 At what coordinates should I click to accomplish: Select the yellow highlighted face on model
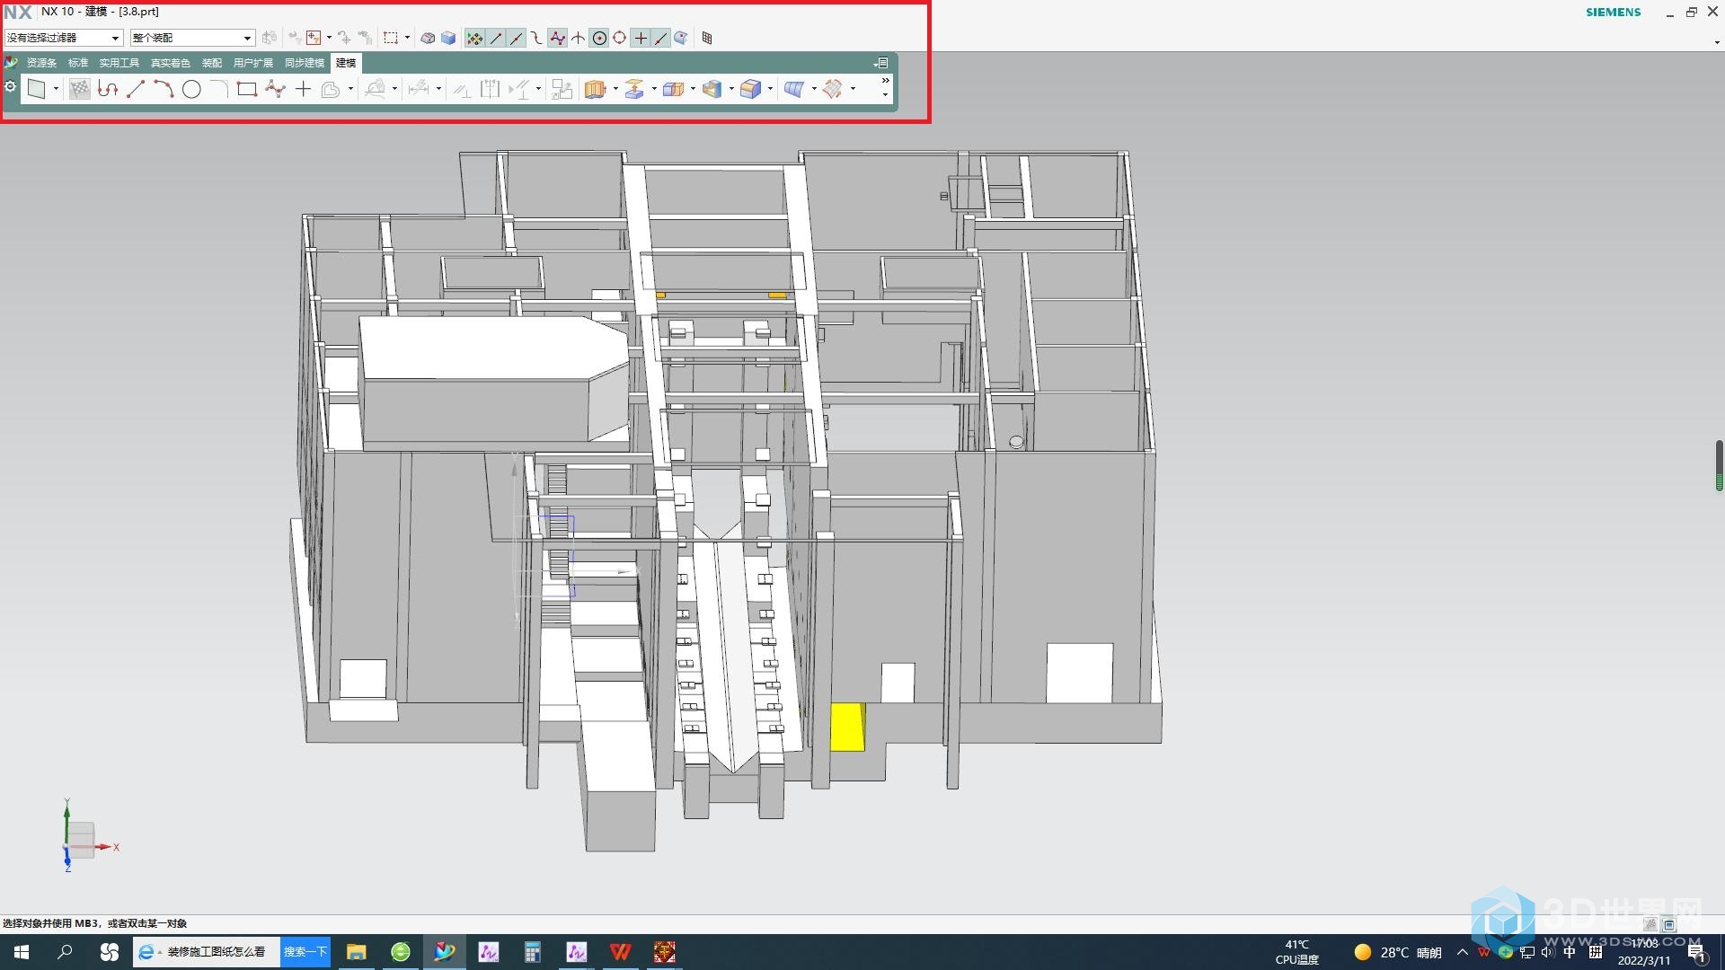tap(846, 727)
